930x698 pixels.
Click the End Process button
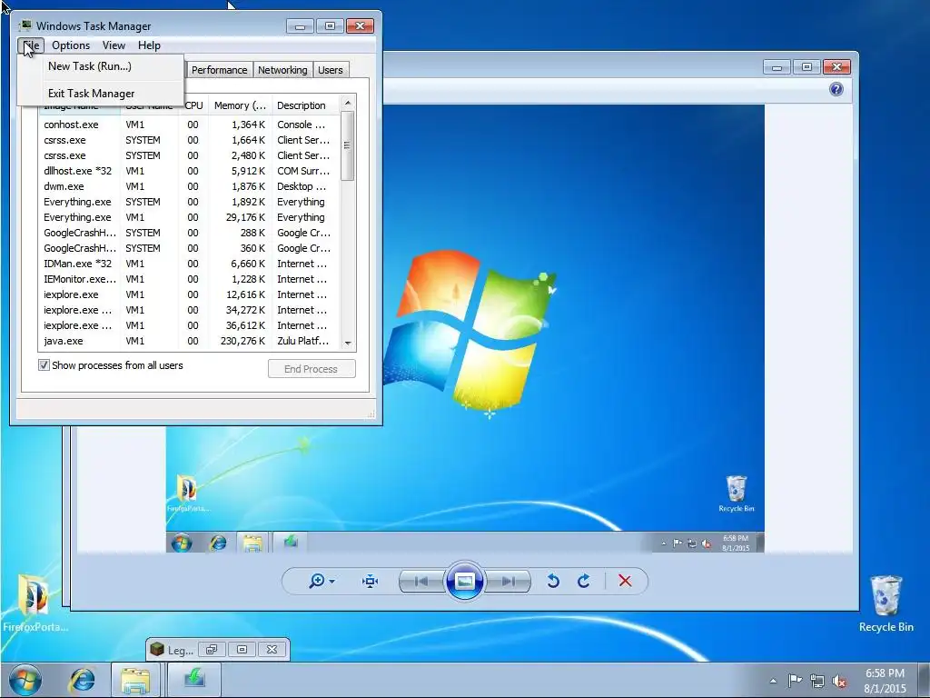[x=312, y=369]
